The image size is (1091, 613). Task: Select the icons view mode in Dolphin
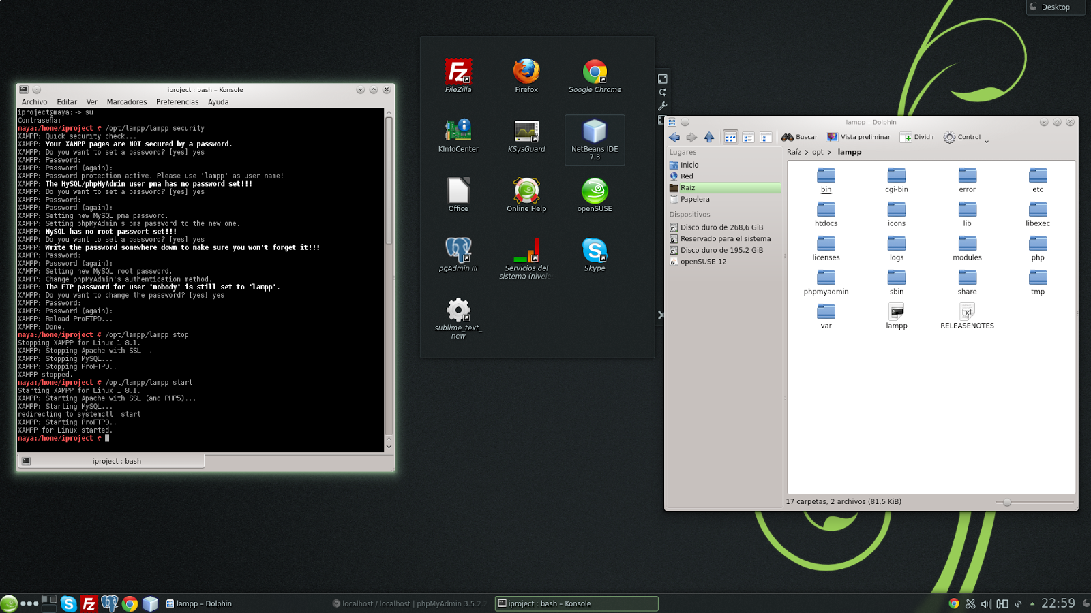(x=730, y=137)
